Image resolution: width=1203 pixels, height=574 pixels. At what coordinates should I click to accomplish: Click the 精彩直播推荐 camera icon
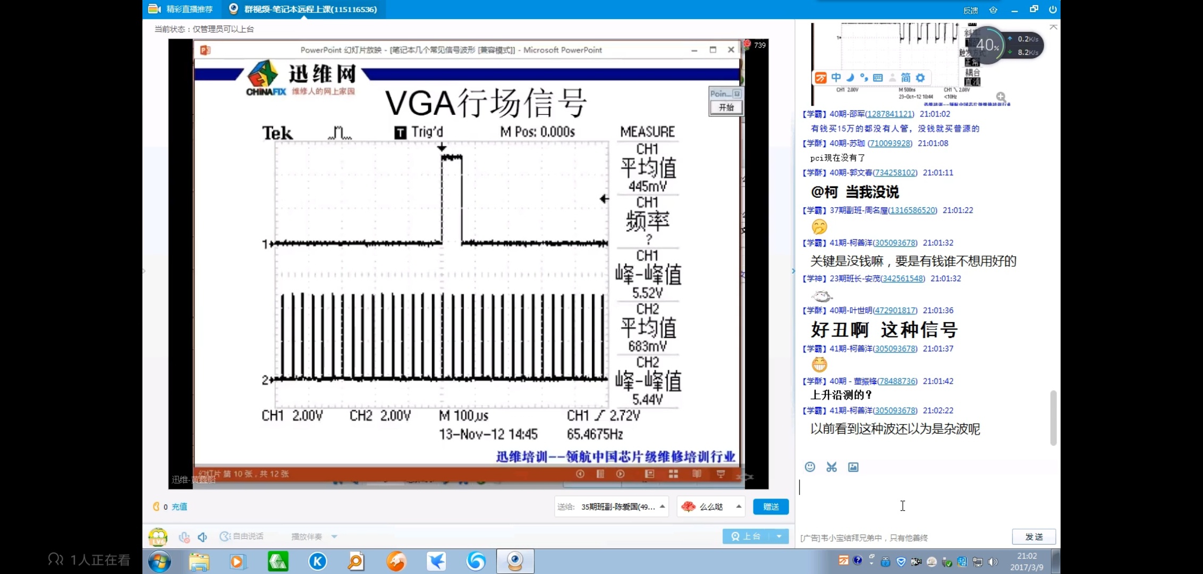click(x=154, y=9)
